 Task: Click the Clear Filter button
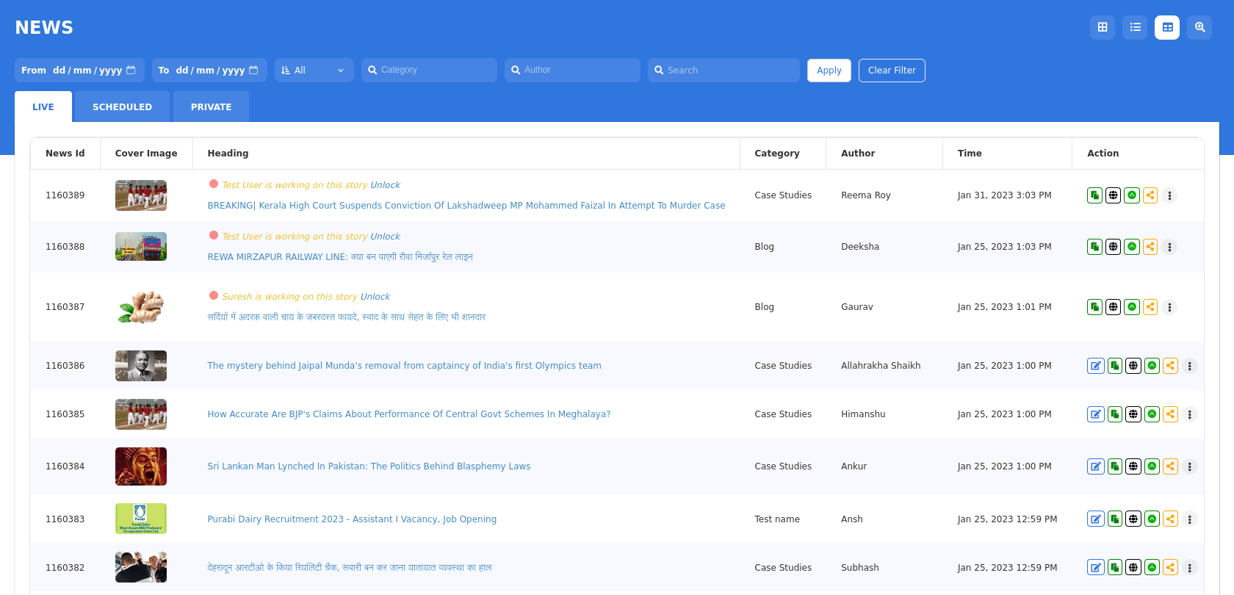click(891, 71)
